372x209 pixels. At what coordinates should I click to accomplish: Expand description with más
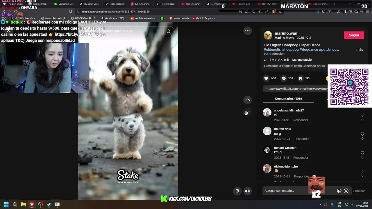coord(360,50)
